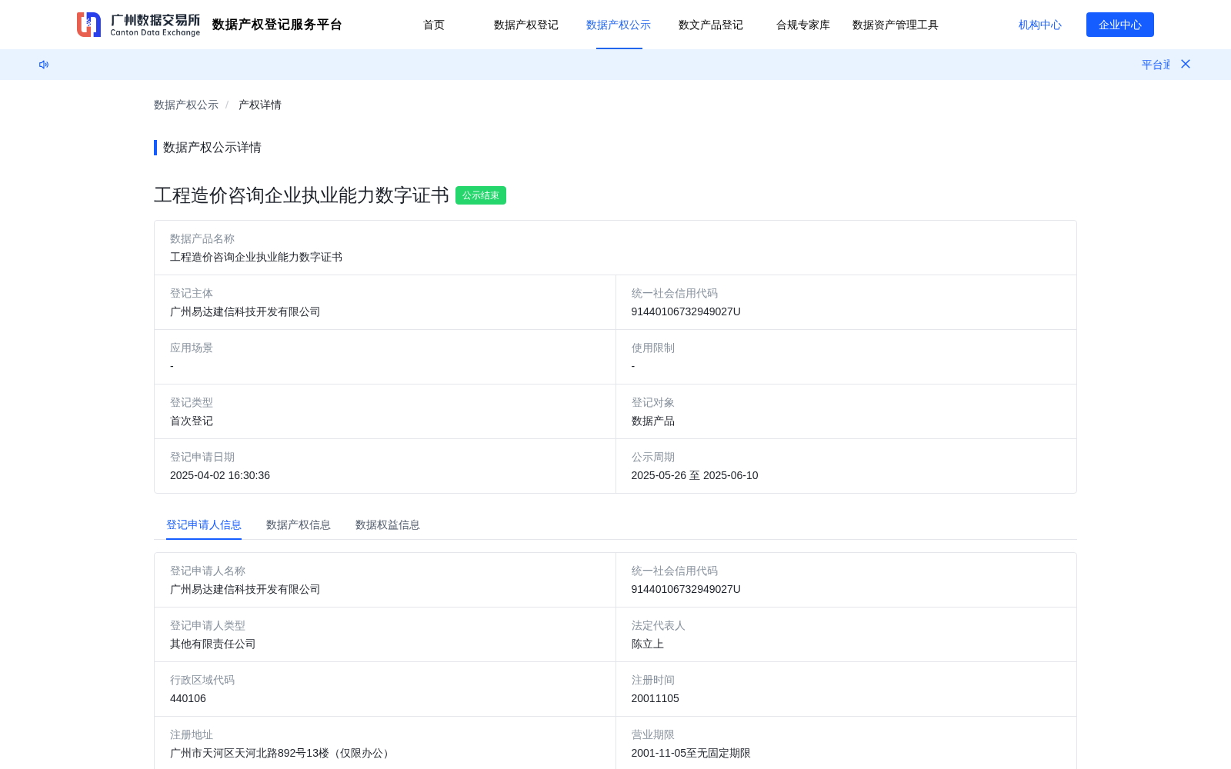1231x769 pixels.
Task: Click 广州易达建信科技开发有限公司 under 登记申请人名称
Action: coord(245,589)
